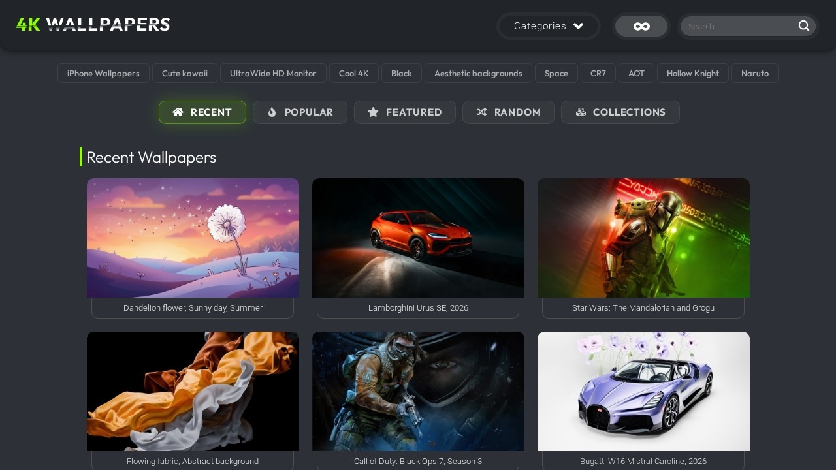Open the Bugatti W16 Mistral wallpaper thumbnail
The image size is (836, 470).
click(x=643, y=391)
